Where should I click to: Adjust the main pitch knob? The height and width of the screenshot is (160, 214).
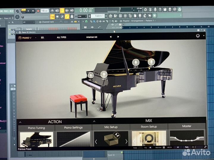pos(17,17)
